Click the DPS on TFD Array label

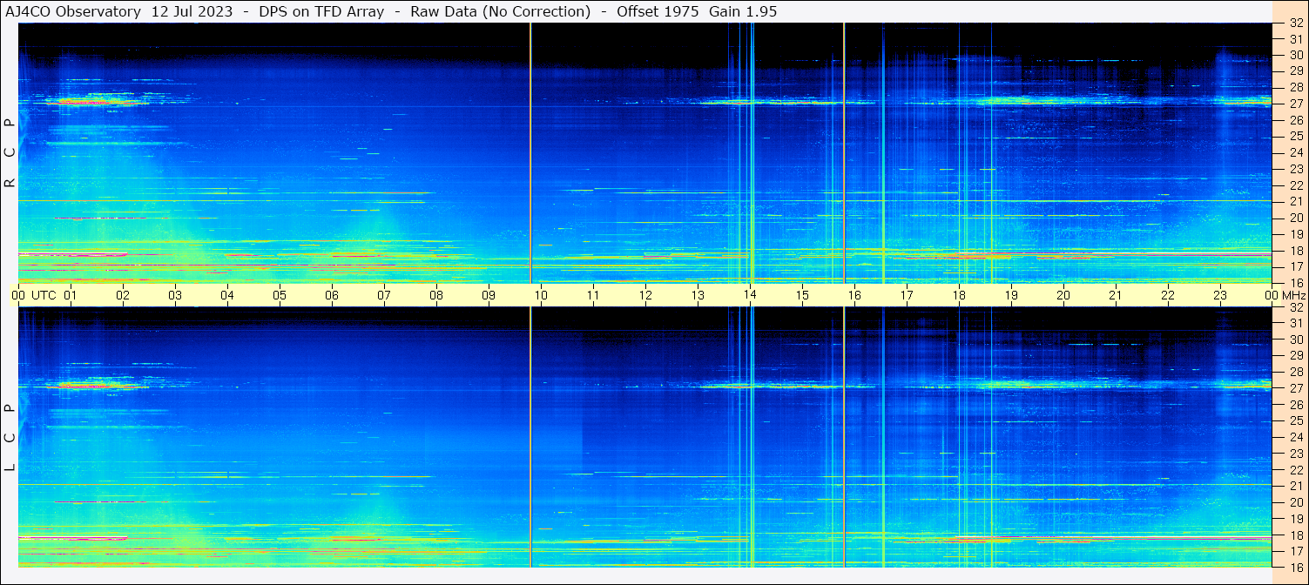tap(321, 11)
